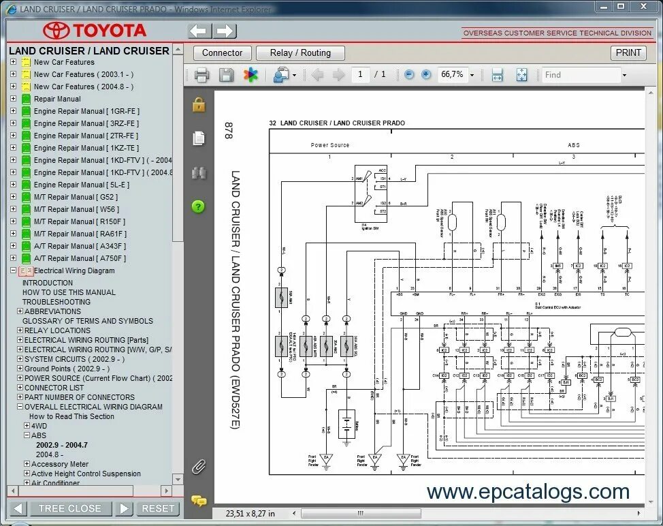Image resolution: width=663 pixels, height=526 pixels.
Task: Open the pages panel icon in sidebar
Action: click(199, 138)
